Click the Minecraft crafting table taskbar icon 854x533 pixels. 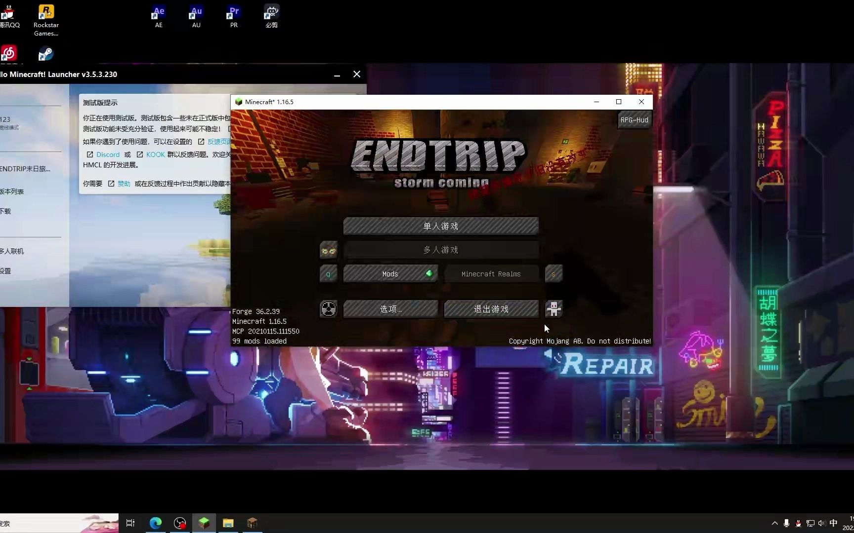click(x=252, y=523)
